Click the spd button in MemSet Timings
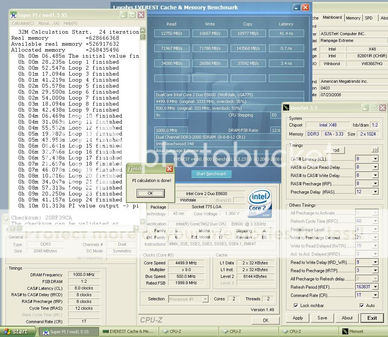This screenshot has width=388, height=337. pos(336,150)
